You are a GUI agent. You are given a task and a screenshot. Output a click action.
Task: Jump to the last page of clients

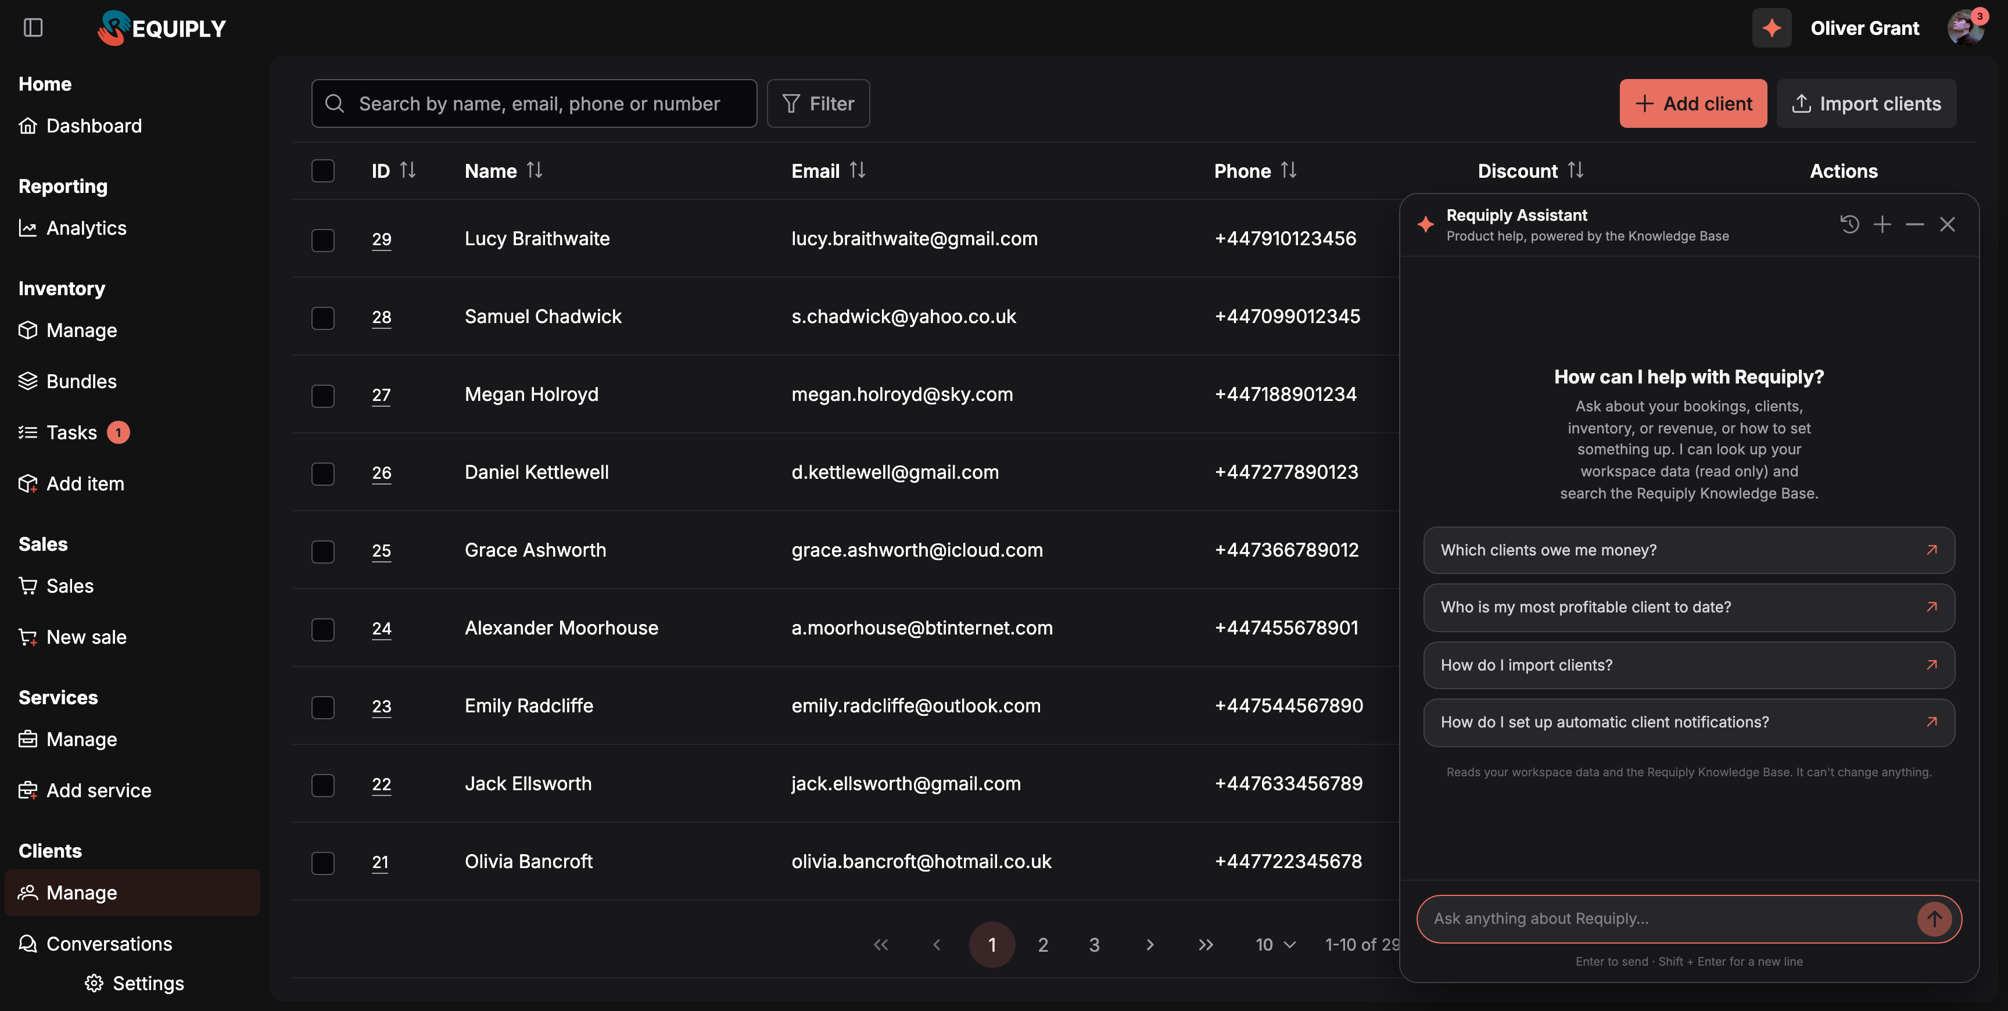[x=1205, y=945]
